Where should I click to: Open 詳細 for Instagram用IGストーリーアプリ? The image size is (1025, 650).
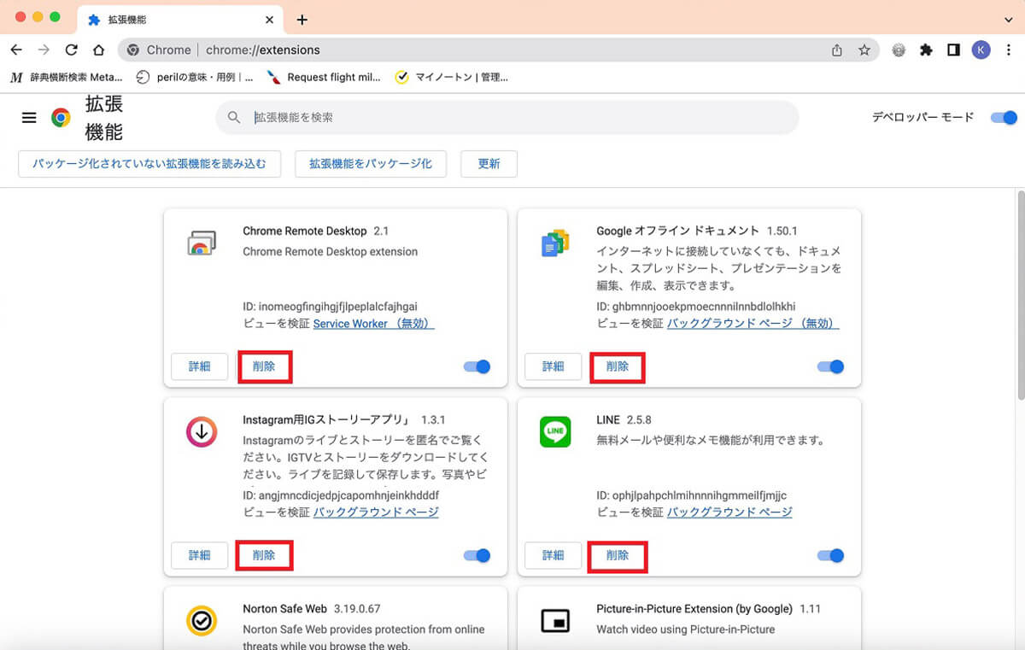click(199, 555)
